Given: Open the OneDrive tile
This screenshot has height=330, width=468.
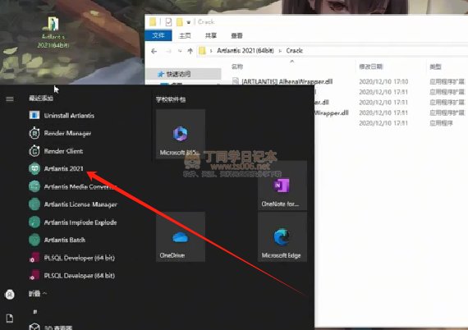Looking at the screenshot, I should pyautogui.click(x=181, y=237).
